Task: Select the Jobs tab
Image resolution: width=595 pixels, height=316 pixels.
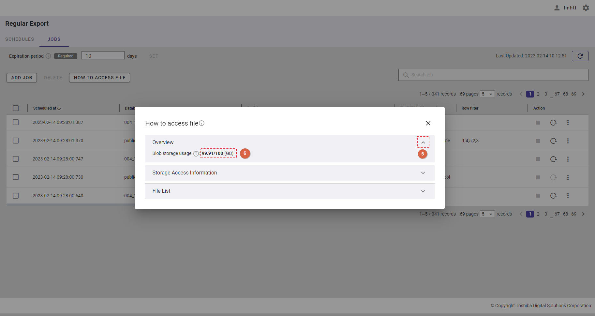Action: point(54,39)
